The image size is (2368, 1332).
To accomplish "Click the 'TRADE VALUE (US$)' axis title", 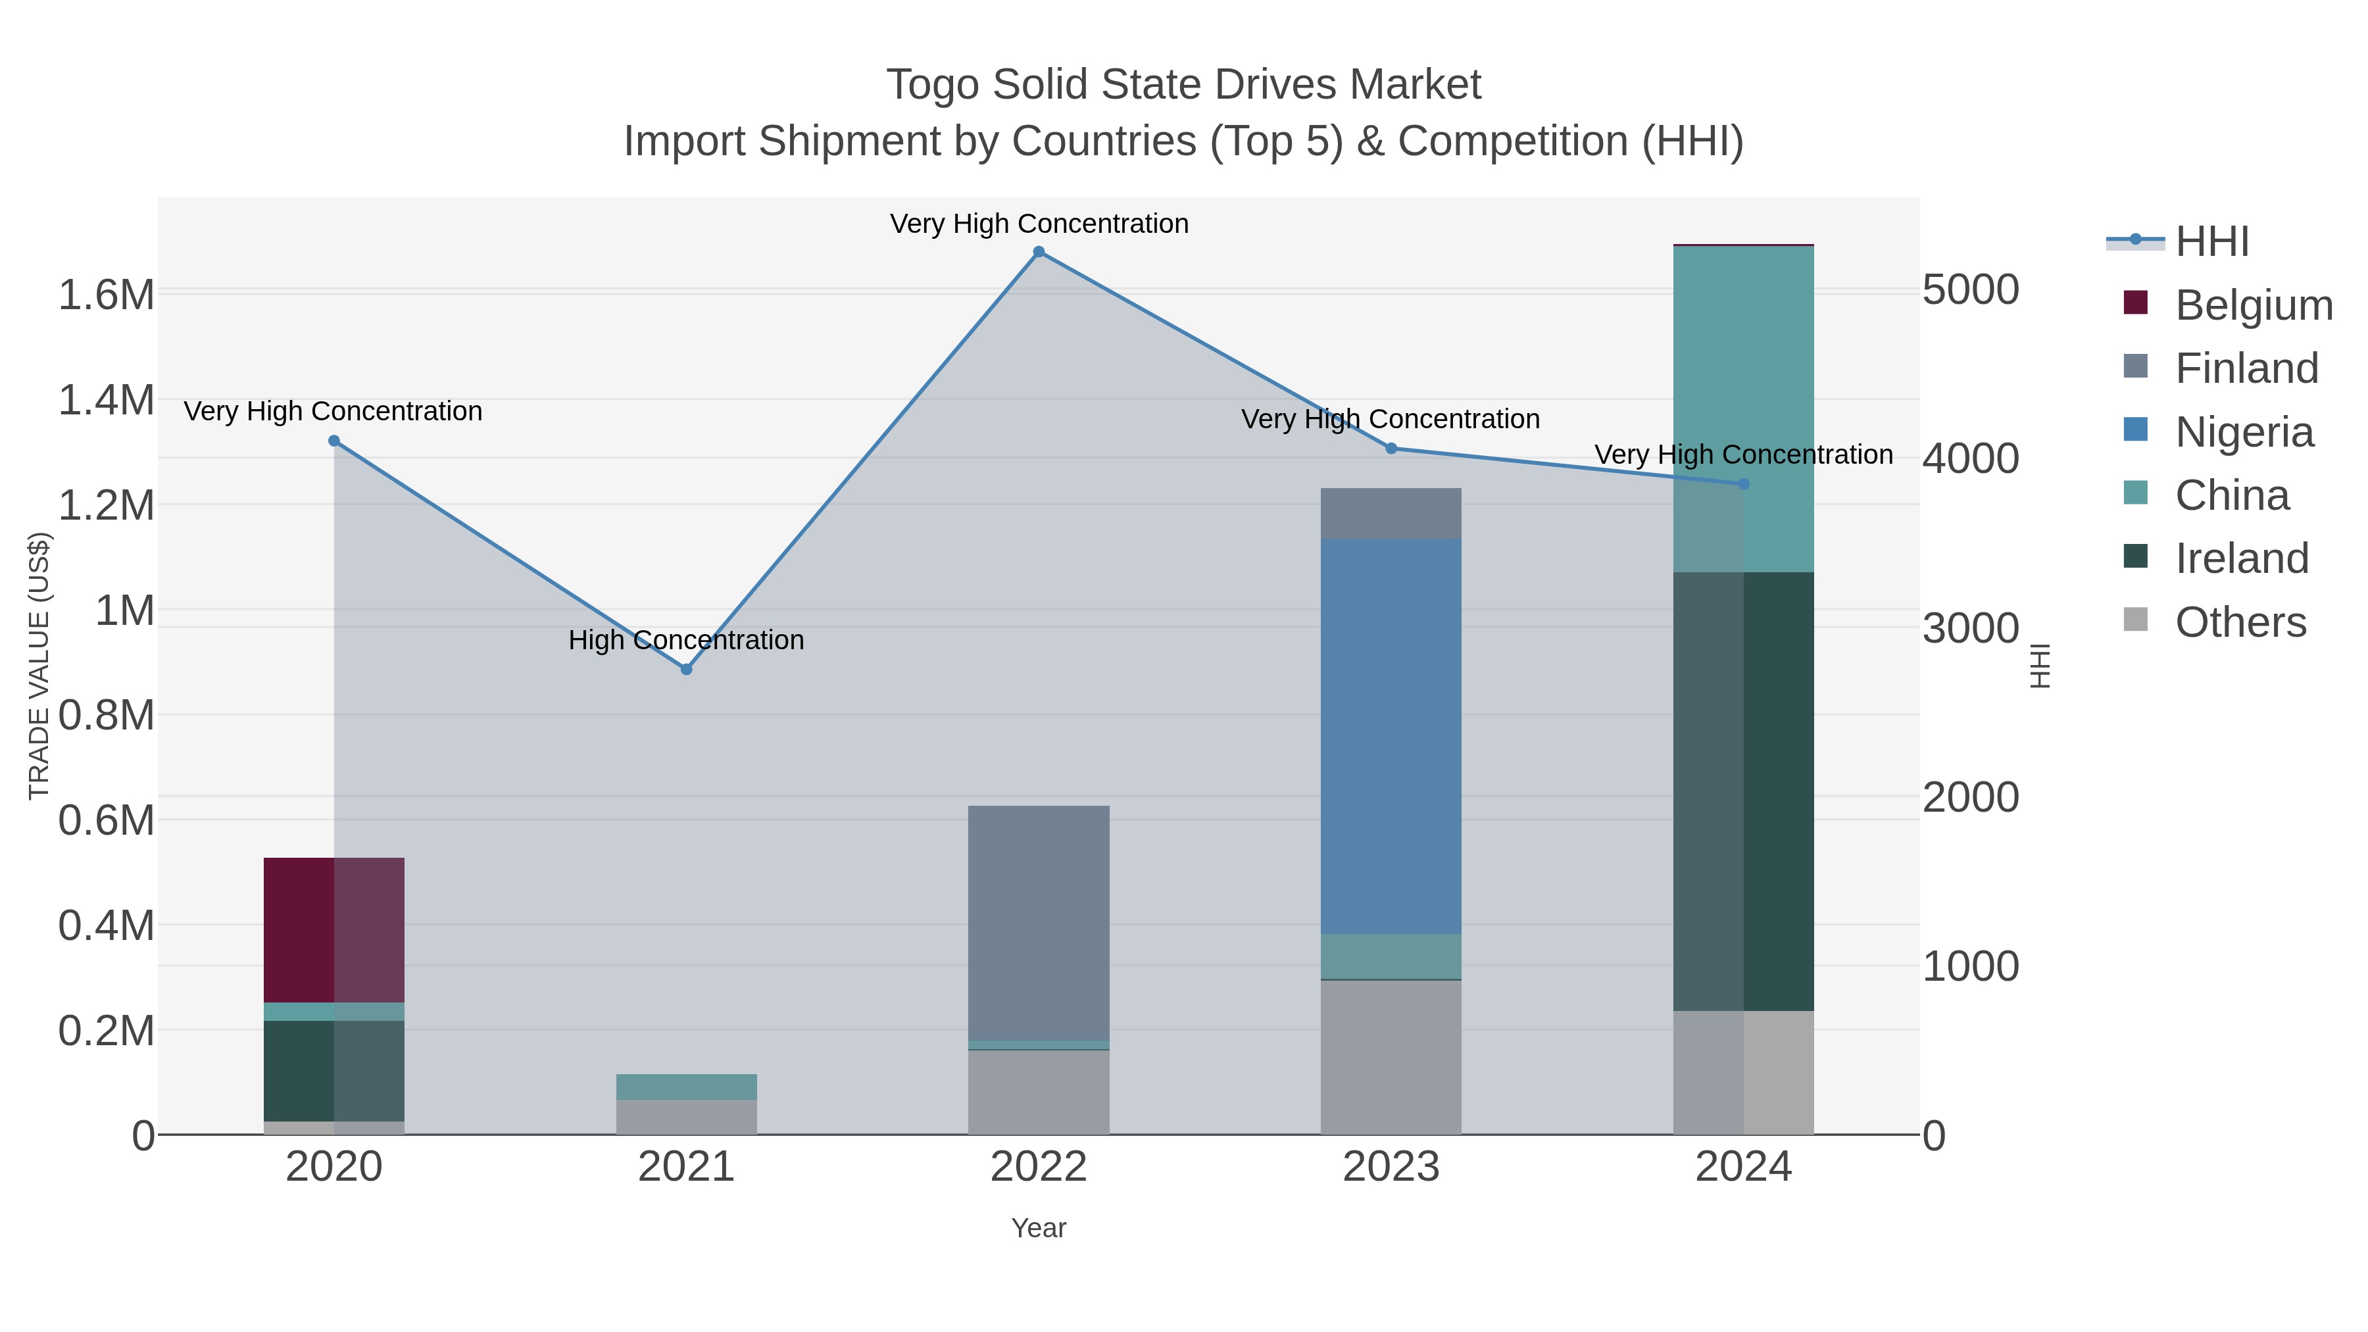I will 39,666.
